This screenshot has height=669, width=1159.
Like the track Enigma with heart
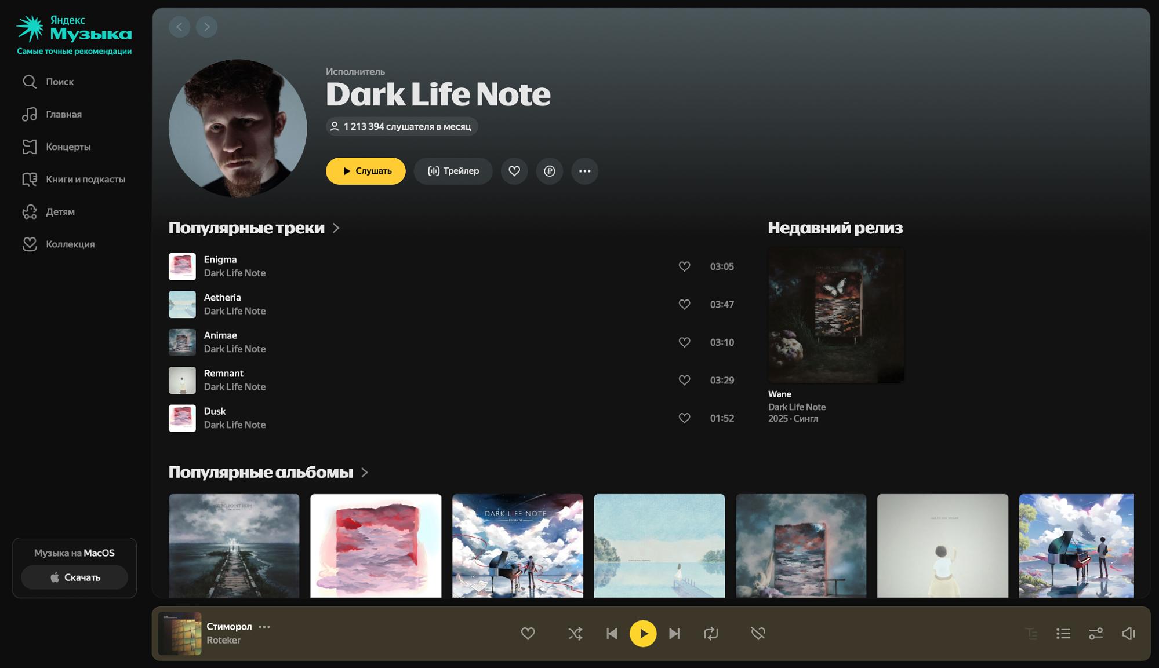click(684, 266)
